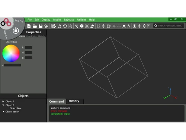Click the Objects panel header
Image resolution: width=186 pixels, height=140 pixels.
pos(23,96)
